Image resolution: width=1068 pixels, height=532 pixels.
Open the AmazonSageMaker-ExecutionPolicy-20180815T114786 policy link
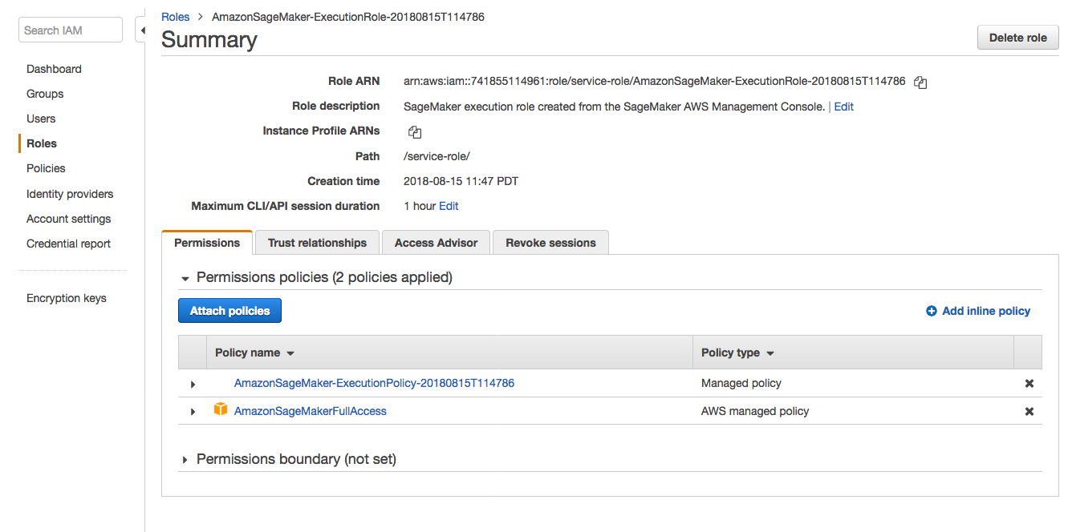(374, 383)
